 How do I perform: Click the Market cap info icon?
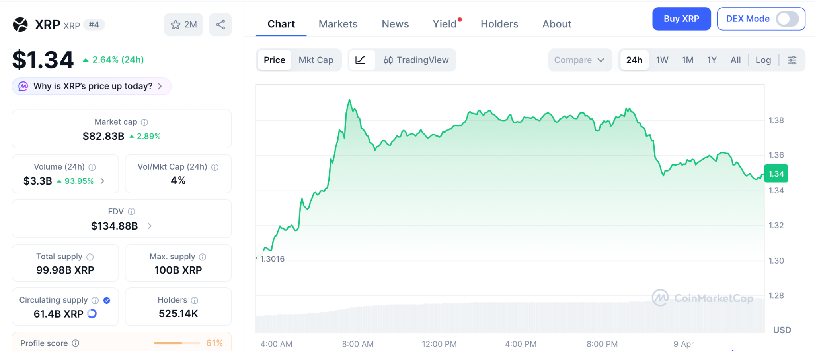144,122
